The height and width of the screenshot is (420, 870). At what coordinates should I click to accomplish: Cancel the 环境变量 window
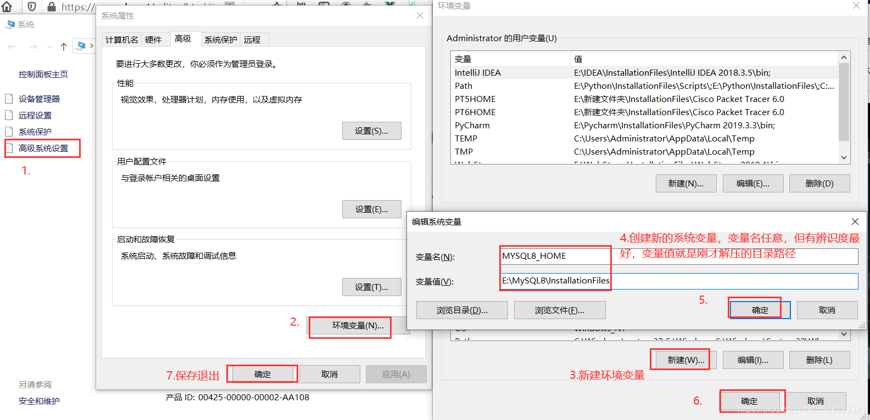pos(816,401)
